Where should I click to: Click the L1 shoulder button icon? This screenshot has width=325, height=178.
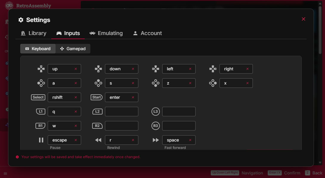pos(40,112)
